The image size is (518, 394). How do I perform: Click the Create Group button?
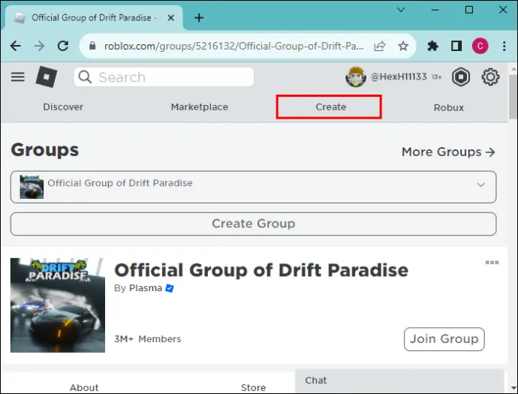point(254,224)
